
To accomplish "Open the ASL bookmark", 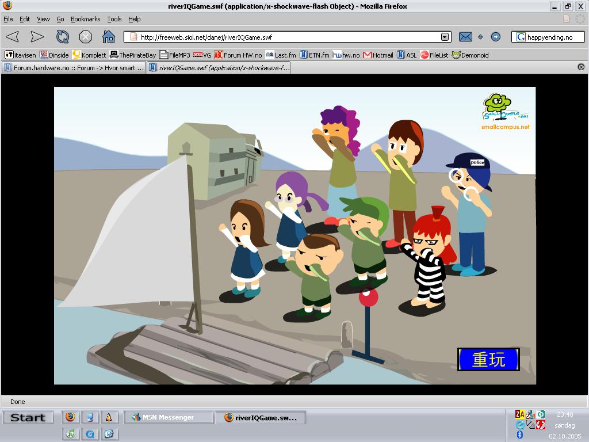I will click(407, 55).
